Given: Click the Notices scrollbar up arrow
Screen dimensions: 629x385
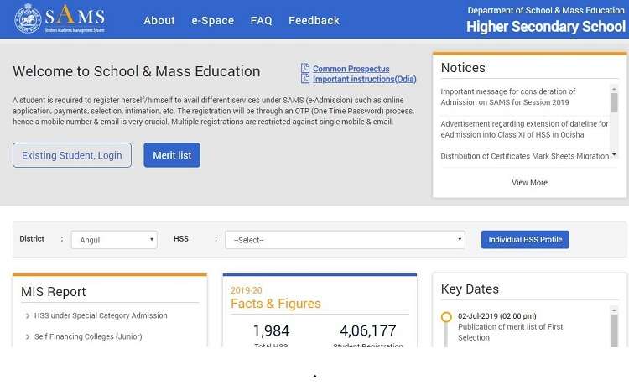Looking at the screenshot, I should 614,88.
